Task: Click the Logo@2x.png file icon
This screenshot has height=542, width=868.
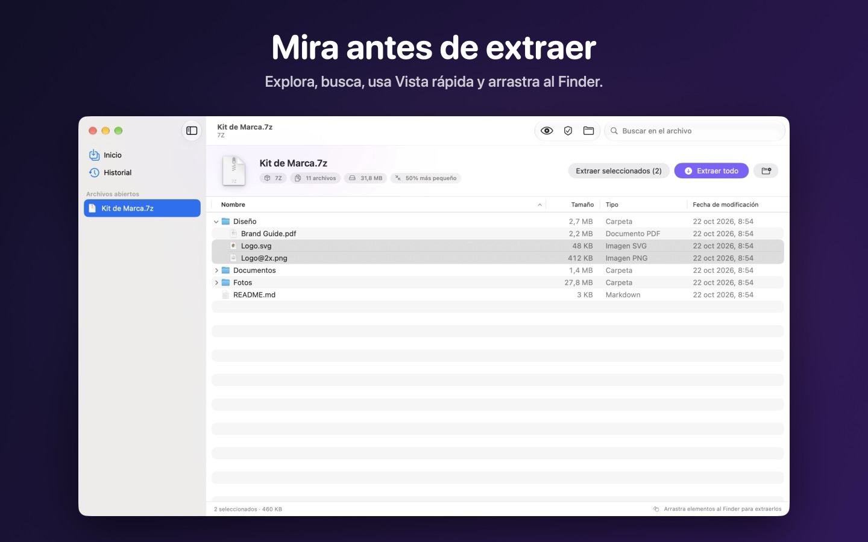Action: click(x=233, y=258)
